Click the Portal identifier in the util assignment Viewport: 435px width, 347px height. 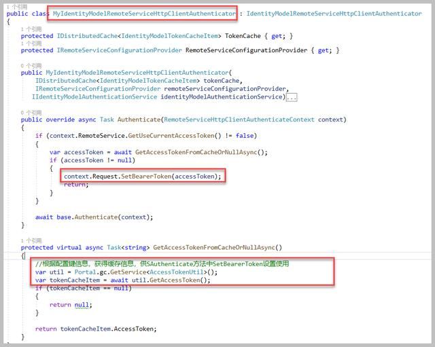click(x=86, y=272)
